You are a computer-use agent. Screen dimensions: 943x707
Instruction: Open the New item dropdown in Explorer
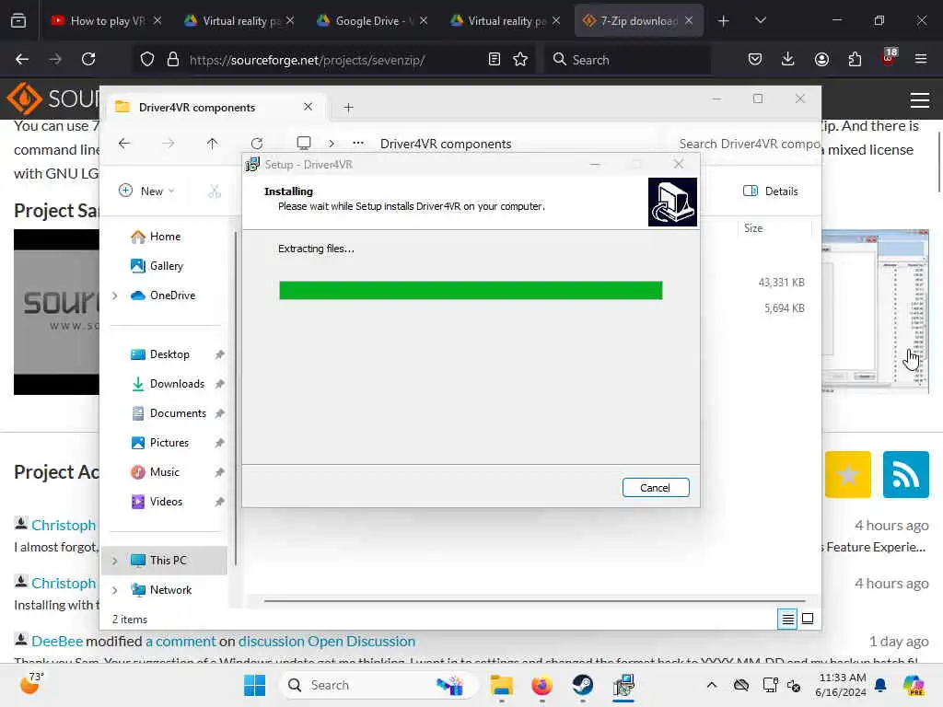[146, 191]
